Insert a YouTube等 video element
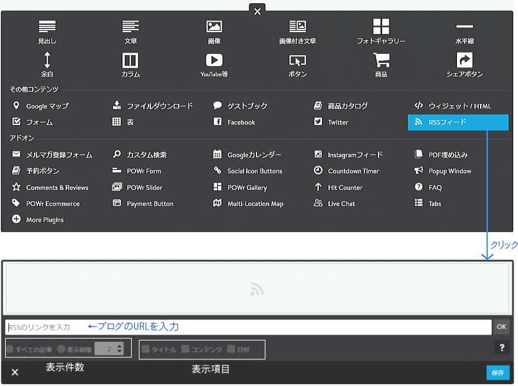The image size is (518, 386). (x=213, y=65)
